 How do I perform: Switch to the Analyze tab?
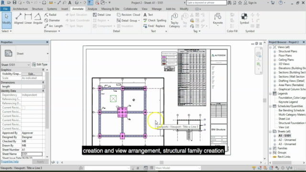point(92,9)
